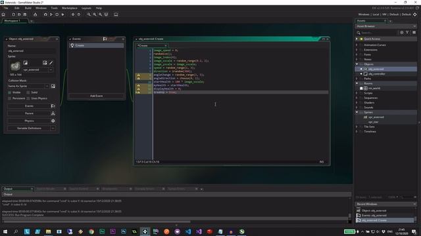Viewport: 421px width, 236px height.
Task: Open Game Options from toolbar
Action: click(x=73, y=14)
